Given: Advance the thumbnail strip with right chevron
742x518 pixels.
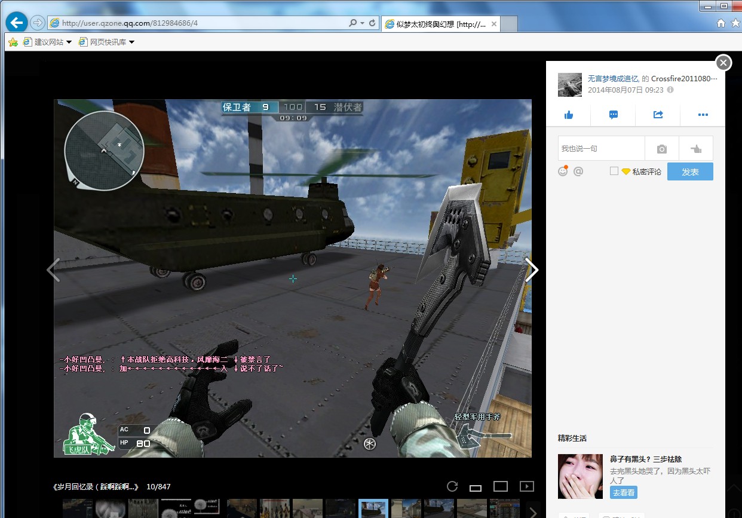Looking at the screenshot, I should [x=533, y=511].
